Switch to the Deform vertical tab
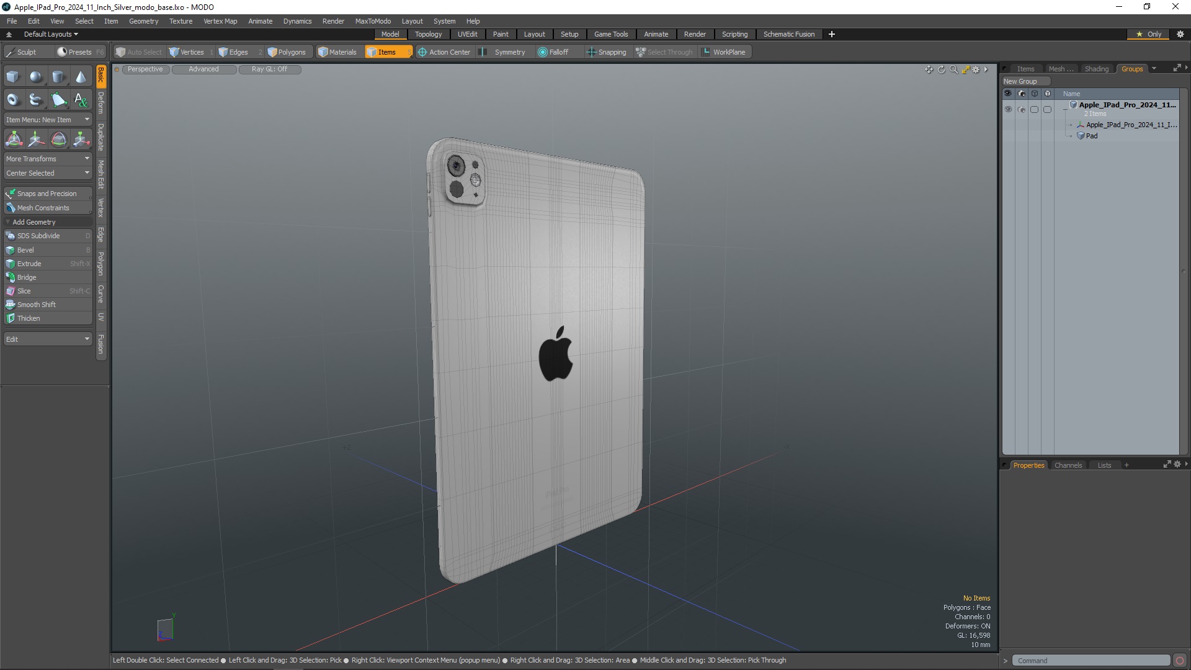1191x670 pixels. pos(101,103)
